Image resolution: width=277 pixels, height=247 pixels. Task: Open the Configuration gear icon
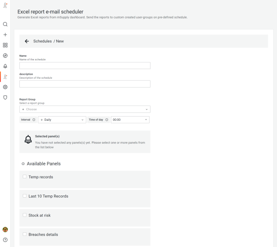coord(5,87)
